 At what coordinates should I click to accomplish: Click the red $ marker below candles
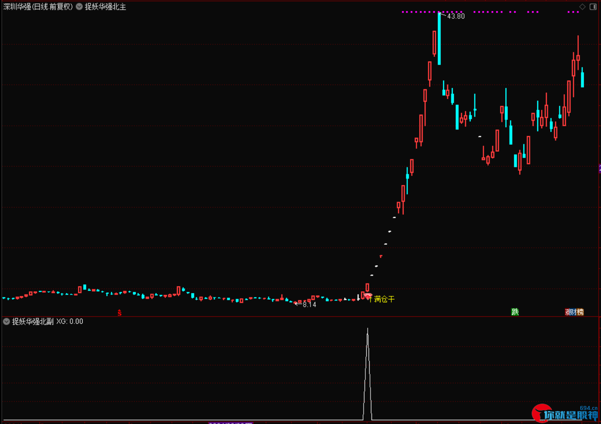(x=119, y=313)
